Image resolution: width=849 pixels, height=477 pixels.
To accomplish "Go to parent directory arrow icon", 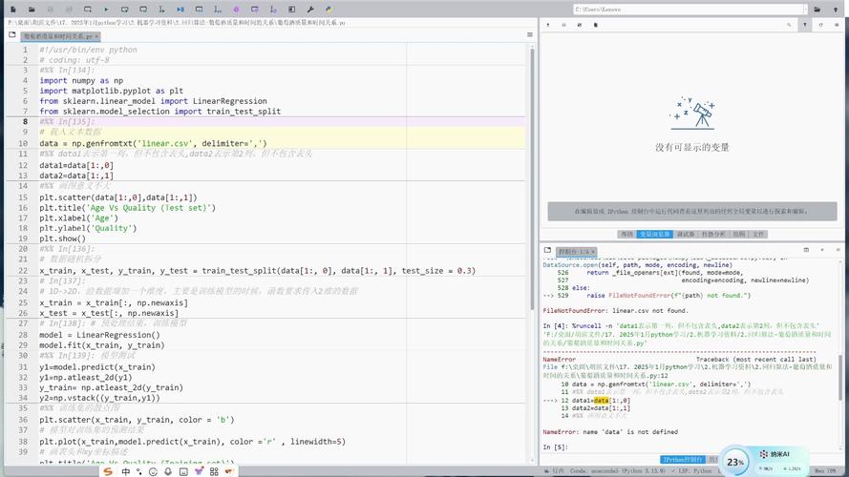I will point(836,10).
